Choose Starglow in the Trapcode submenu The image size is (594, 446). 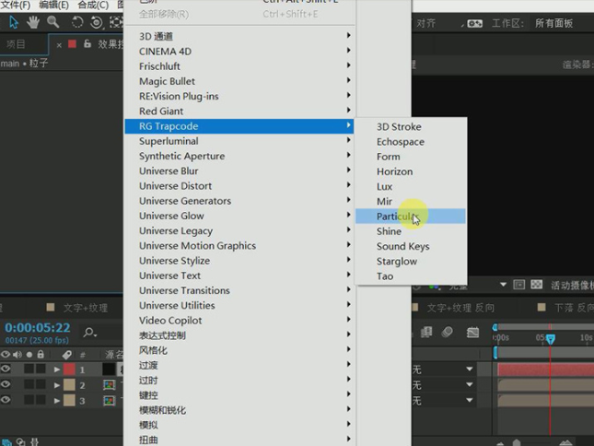pyautogui.click(x=410, y=261)
